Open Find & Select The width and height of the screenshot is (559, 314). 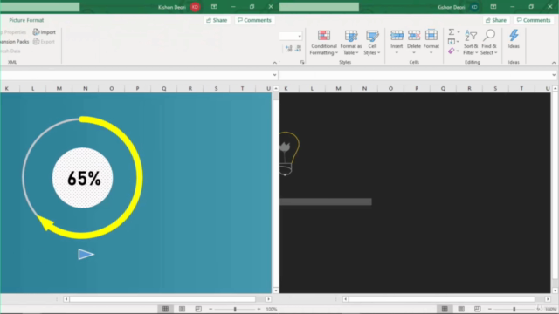tap(489, 43)
